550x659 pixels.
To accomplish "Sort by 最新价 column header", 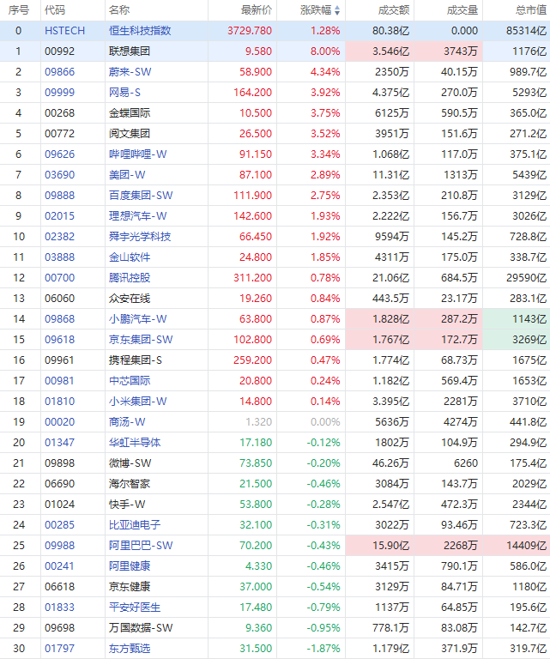I will pos(257,10).
